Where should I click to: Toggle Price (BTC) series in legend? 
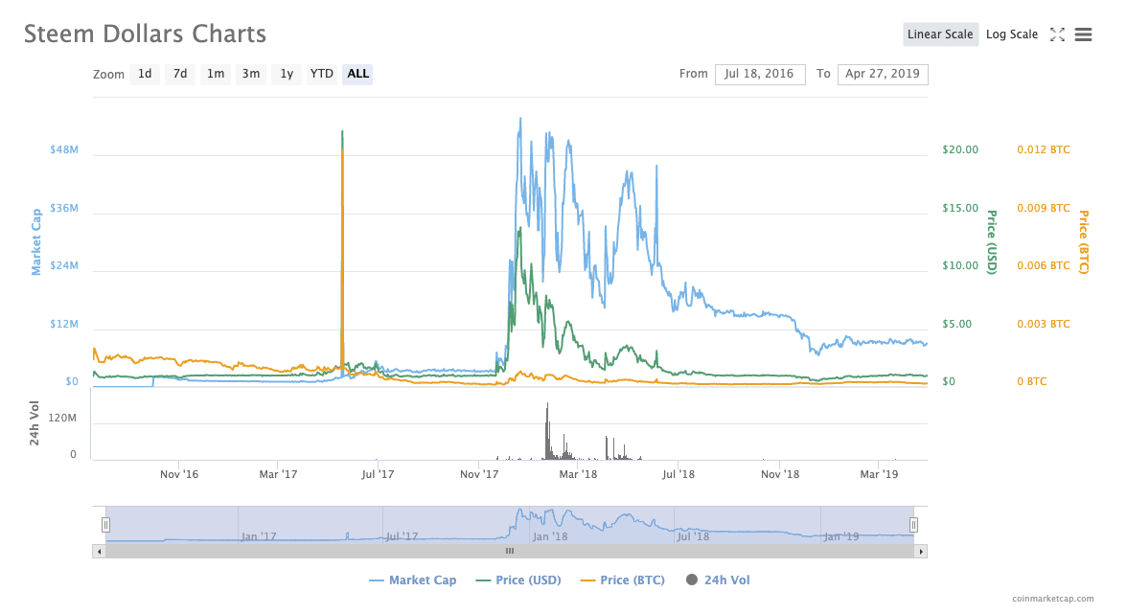click(623, 580)
